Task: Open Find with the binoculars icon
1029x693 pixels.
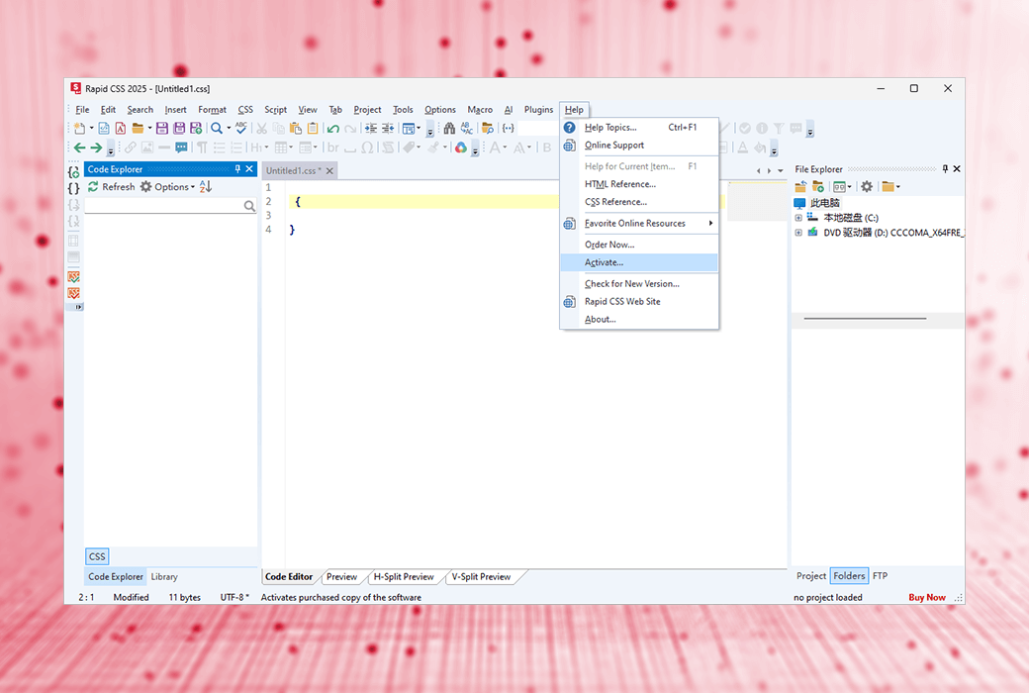Action: pos(449,128)
